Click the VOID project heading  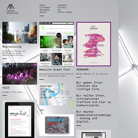tap(6, 88)
